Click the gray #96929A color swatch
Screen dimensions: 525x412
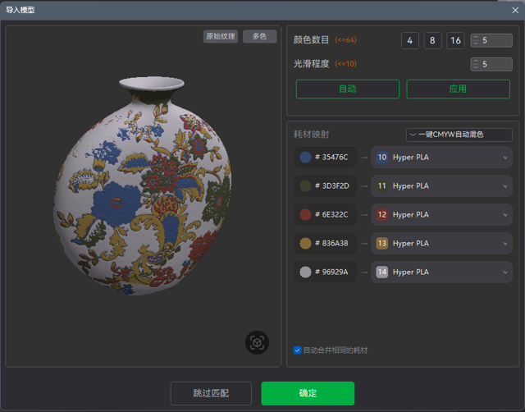[305, 272]
